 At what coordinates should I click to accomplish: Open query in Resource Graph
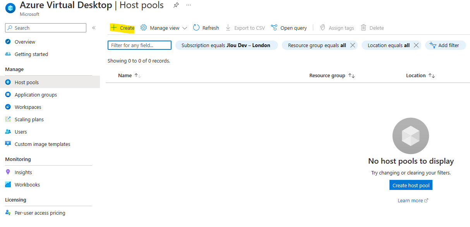click(x=293, y=28)
